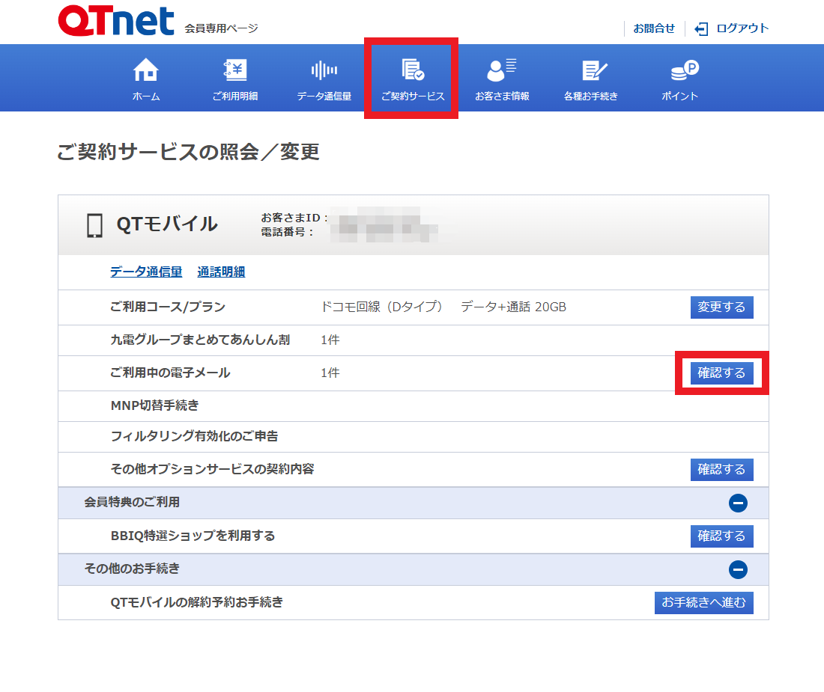Image resolution: width=824 pixels, height=692 pixels.
Task: Select the ご契約サービス document icon
Action: pyautogui.click(x=413, y=70)
